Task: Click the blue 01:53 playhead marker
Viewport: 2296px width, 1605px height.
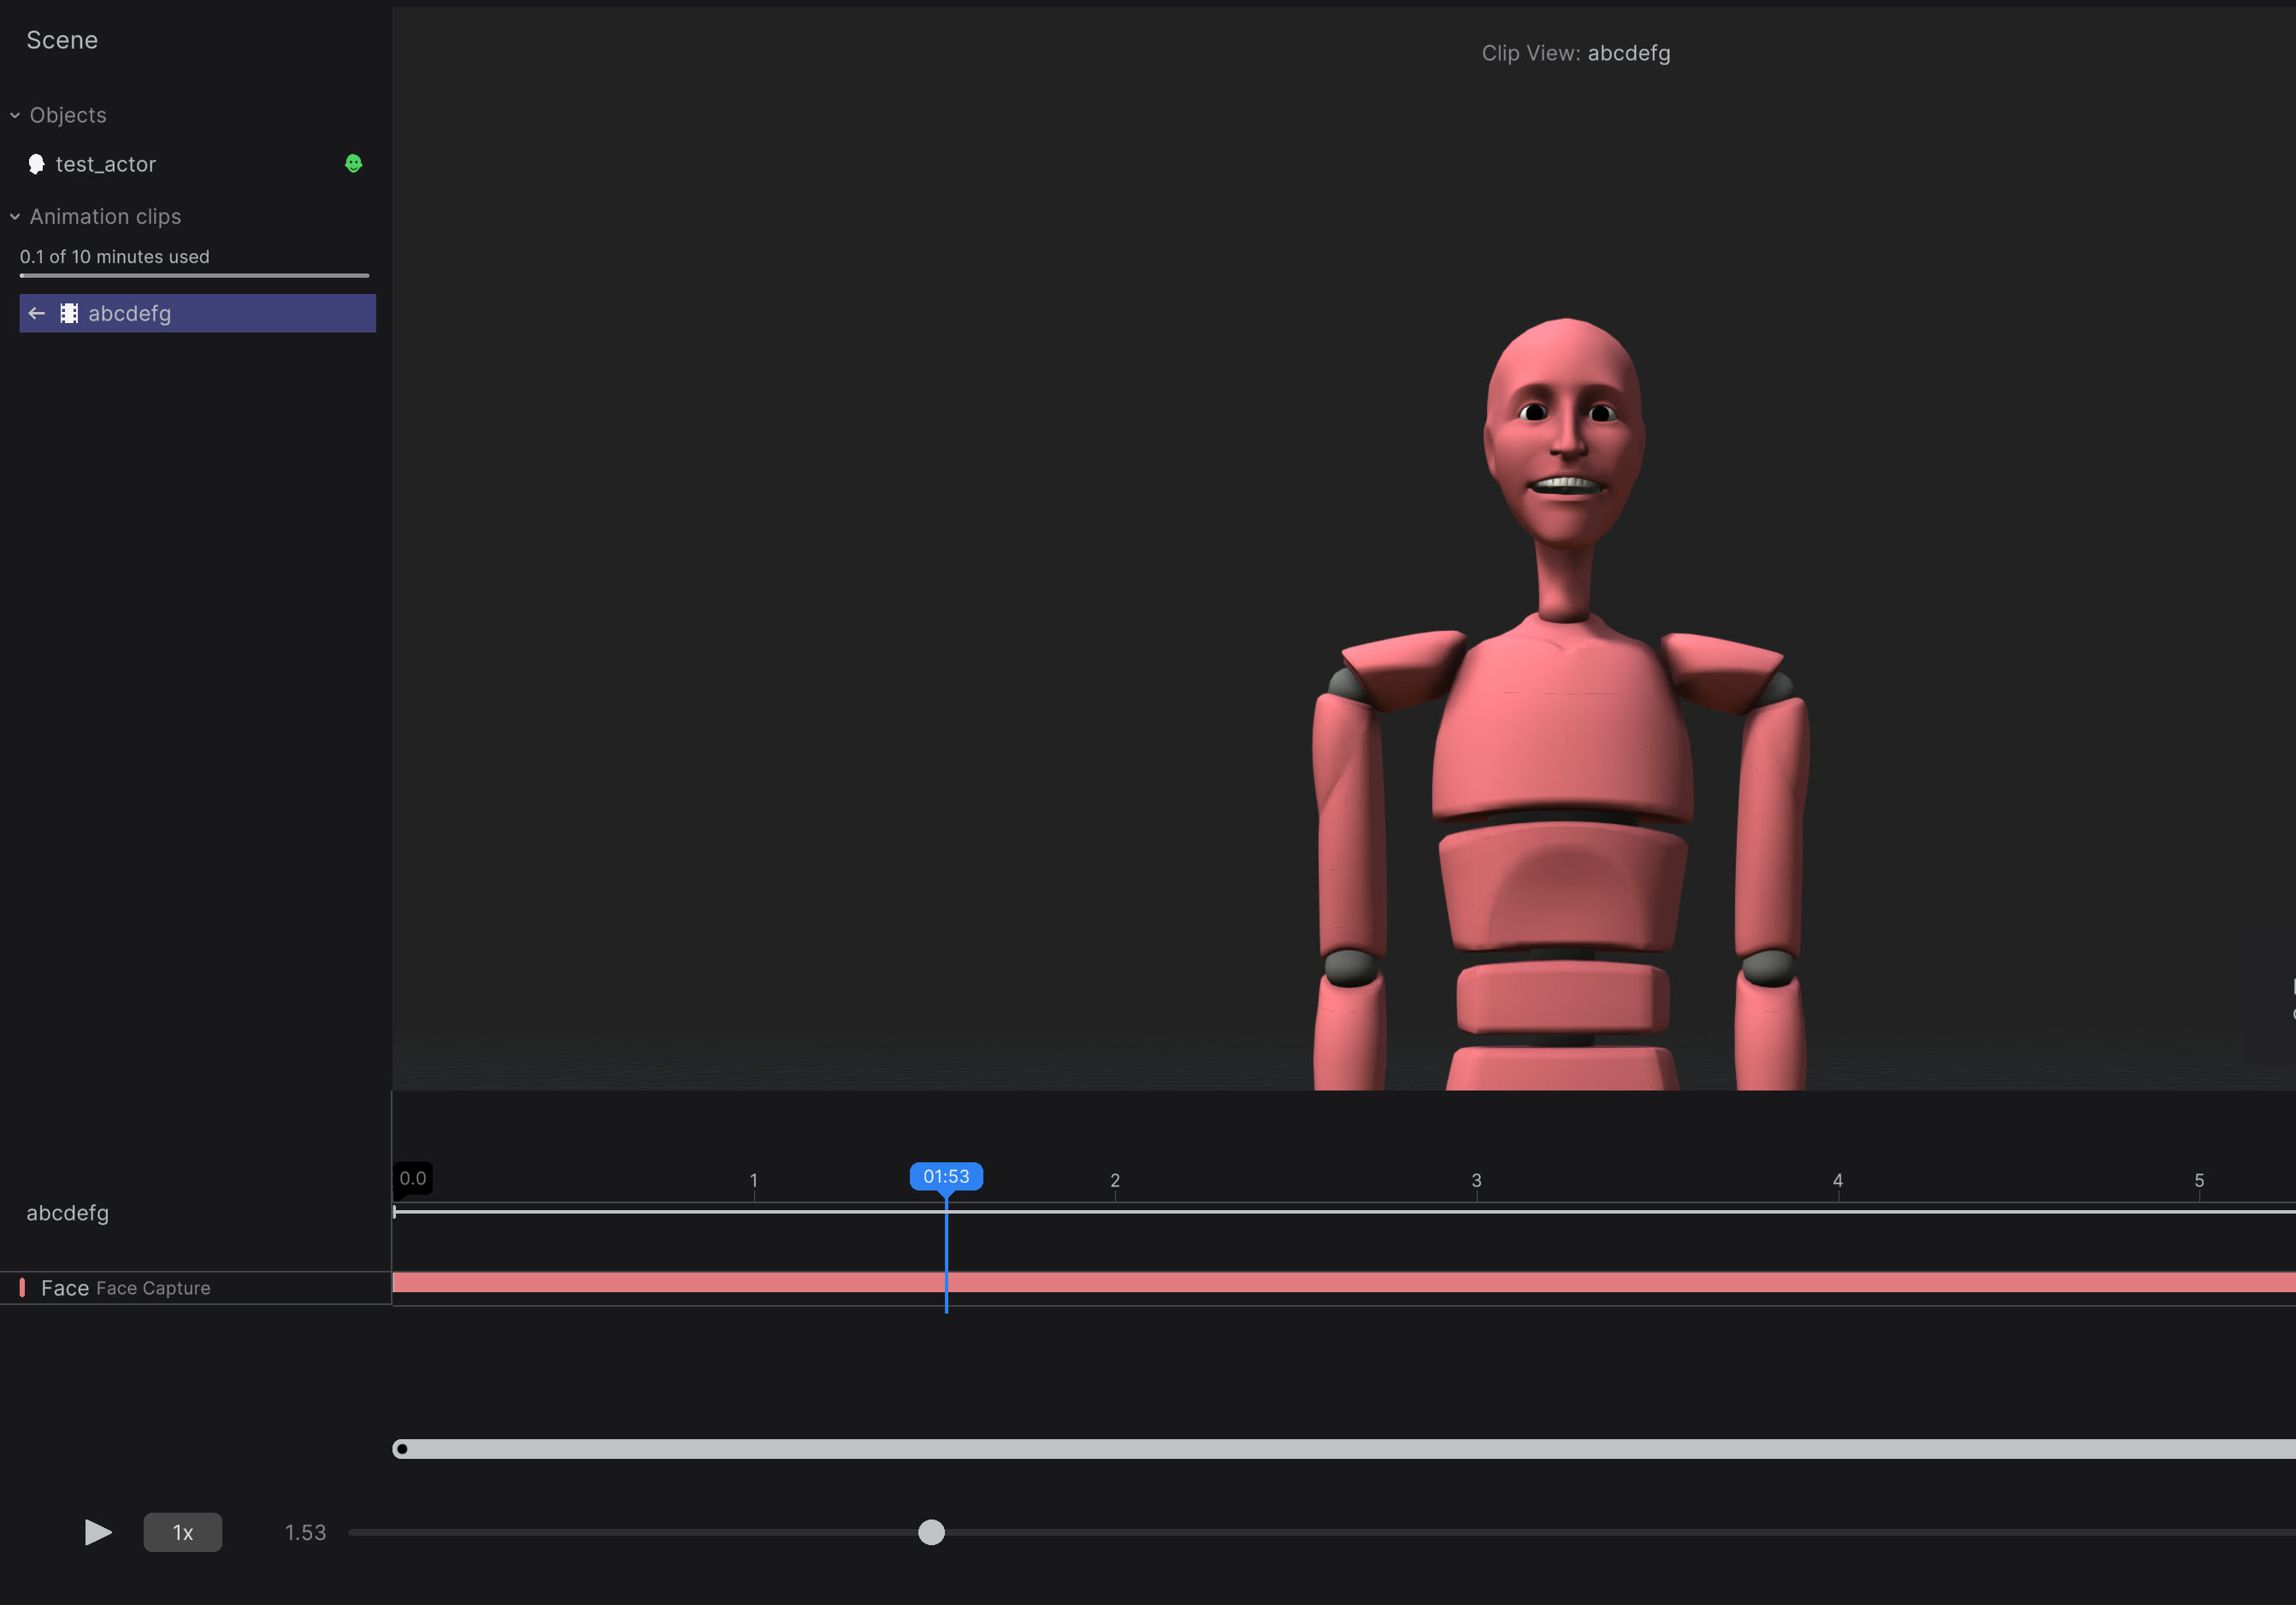Action: click(x=946, y=1176)
